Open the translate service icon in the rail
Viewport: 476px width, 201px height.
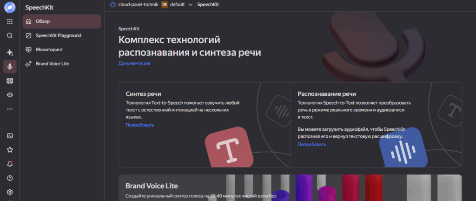point(10,81)
